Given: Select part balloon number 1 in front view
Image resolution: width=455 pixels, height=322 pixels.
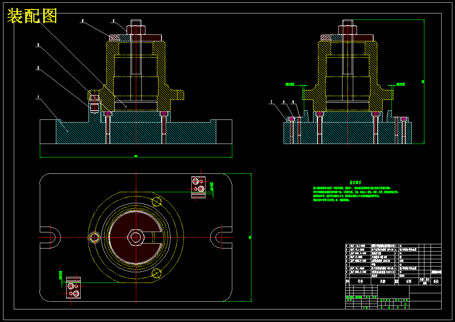Looking at the screenshot, I should pyautogui.click(x=38, y=97).
